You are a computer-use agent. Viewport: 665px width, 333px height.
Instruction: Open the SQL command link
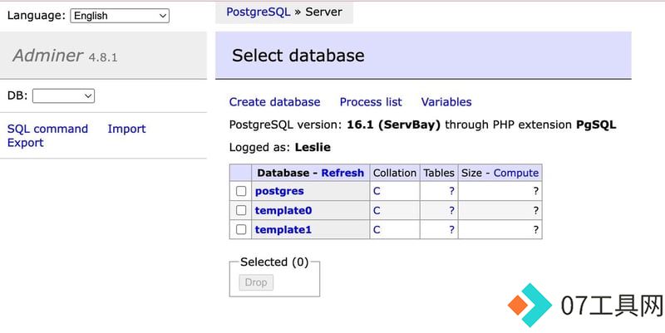(x=47, y=129)
